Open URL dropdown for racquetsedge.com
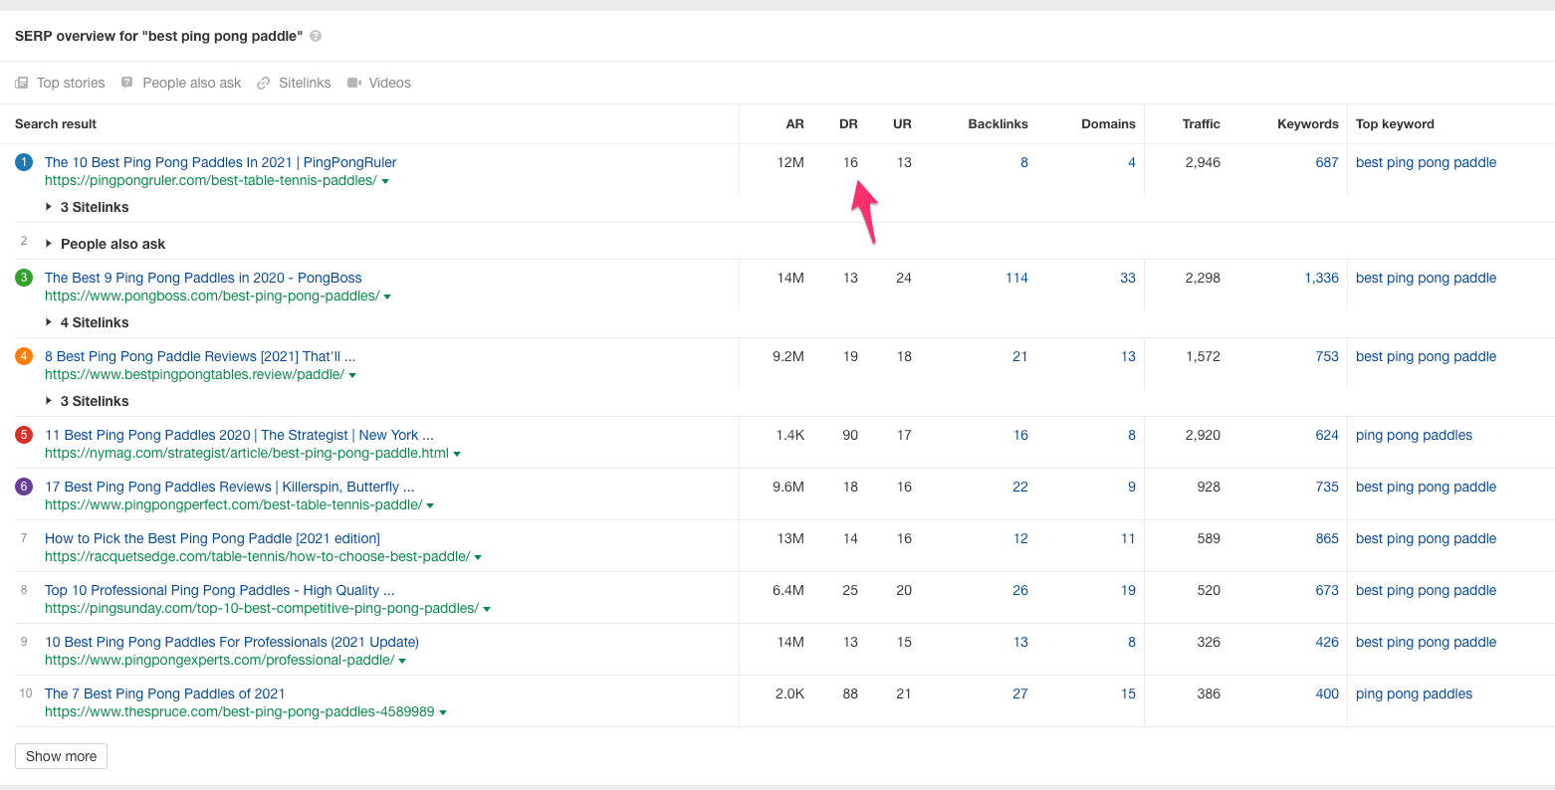 point(478,557)
